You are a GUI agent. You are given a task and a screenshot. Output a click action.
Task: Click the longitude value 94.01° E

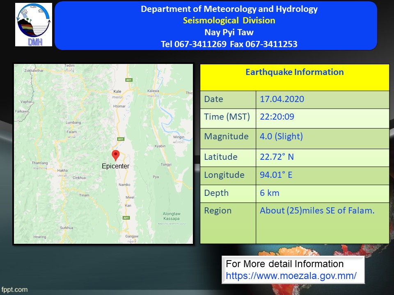click(276, 175)
